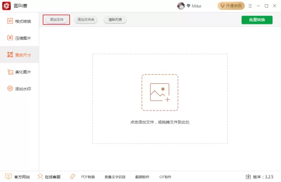Click the hot-flame icon before PDF转换
Viewport: 281px width, 182px height.
click(x=73, y=176)
